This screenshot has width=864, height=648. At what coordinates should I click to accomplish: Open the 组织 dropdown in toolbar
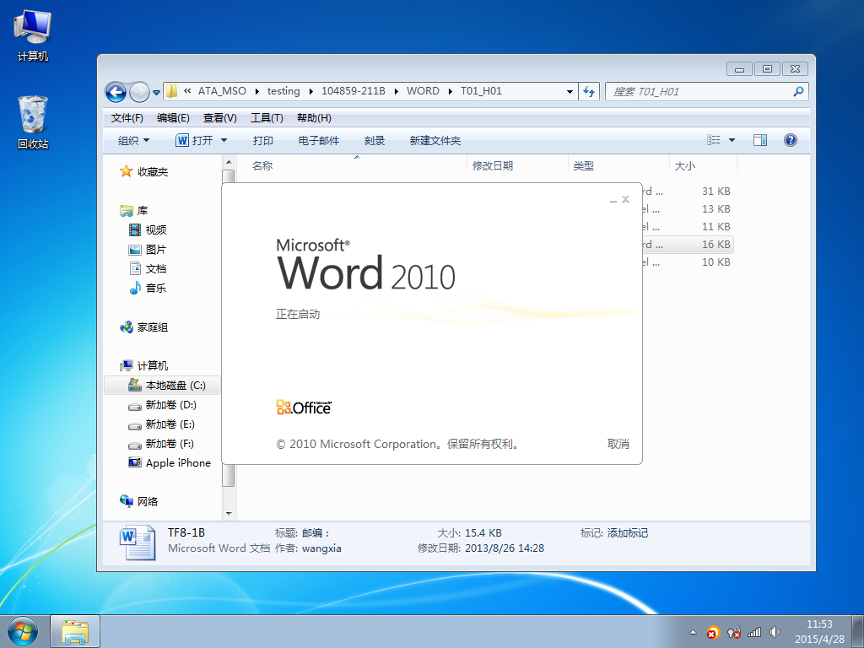[134, 141]
